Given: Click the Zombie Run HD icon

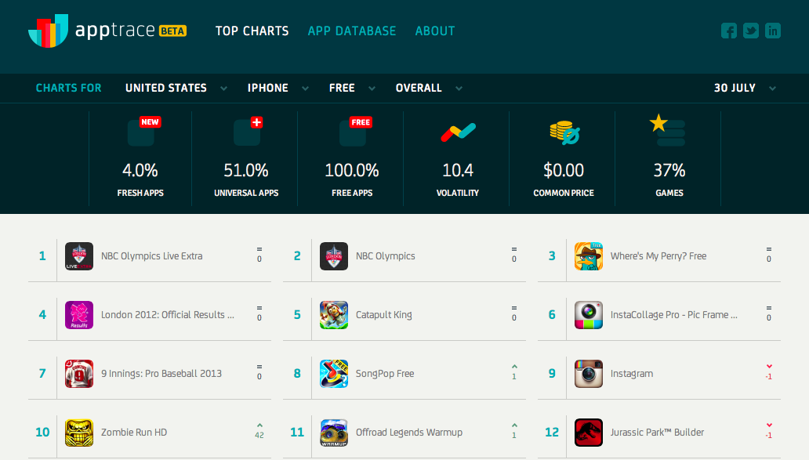Looking at the screenshot, I should point(79,433).
